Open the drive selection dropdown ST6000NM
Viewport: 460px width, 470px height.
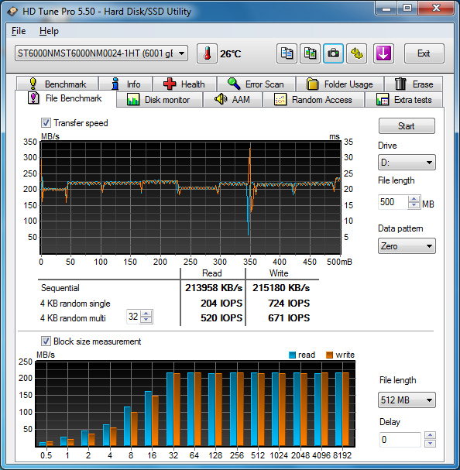tap(101, 53)
